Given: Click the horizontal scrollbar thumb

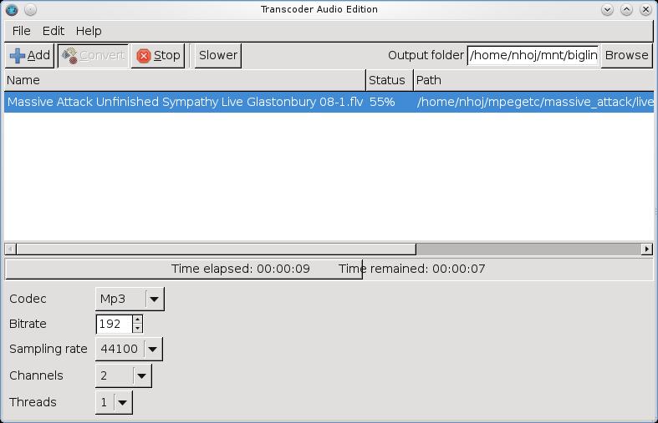Looking at the screenshot, I should coord(216,249).
